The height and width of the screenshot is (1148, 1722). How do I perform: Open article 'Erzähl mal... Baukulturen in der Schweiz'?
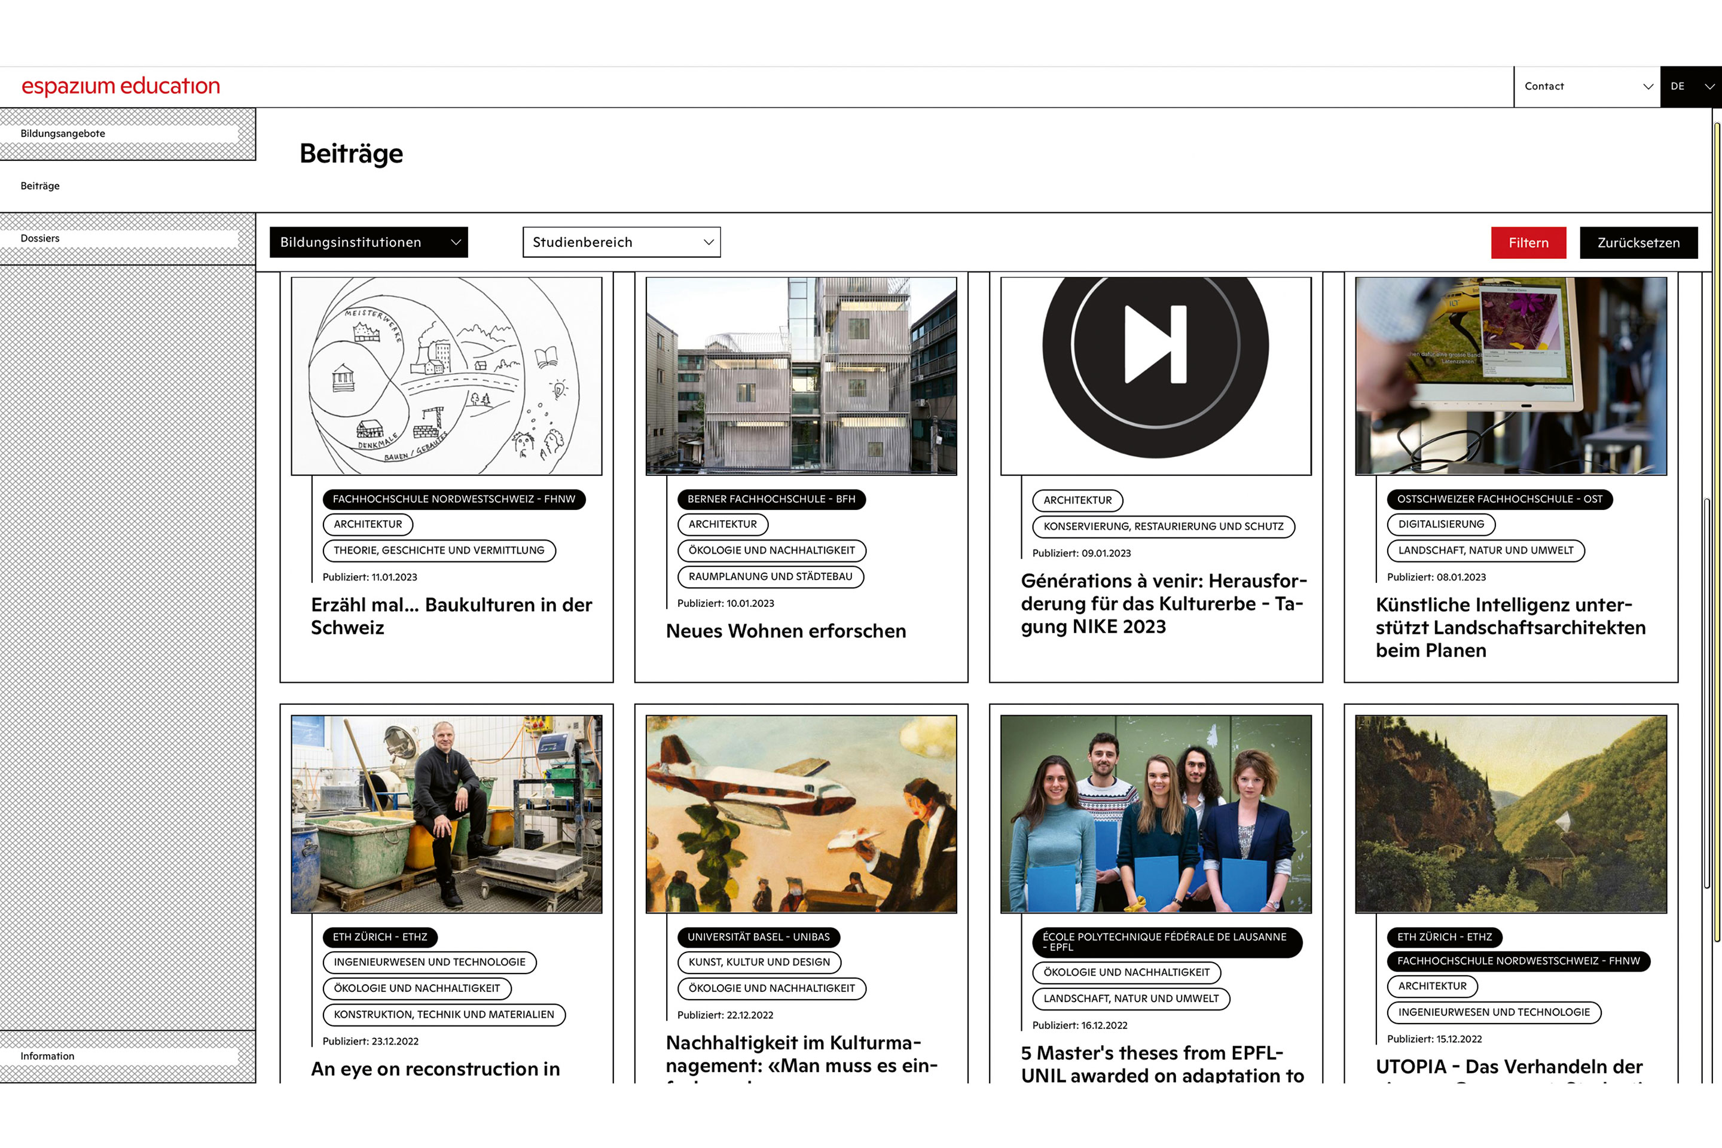tap(452, 616)
